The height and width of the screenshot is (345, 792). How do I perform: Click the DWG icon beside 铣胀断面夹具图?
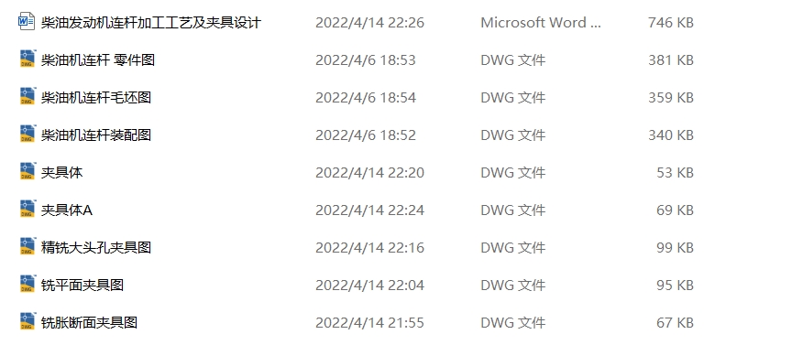pyautogui.click(x=27, y=322)
